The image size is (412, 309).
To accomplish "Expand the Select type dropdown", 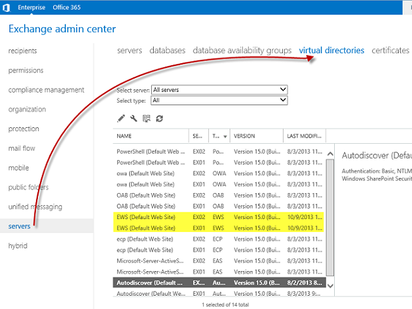I will tap(219, 100).
